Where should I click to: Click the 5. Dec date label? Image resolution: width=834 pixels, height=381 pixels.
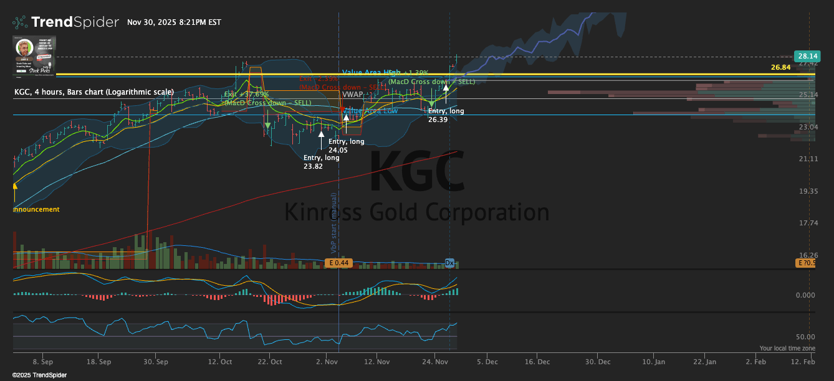coord(487,362)
